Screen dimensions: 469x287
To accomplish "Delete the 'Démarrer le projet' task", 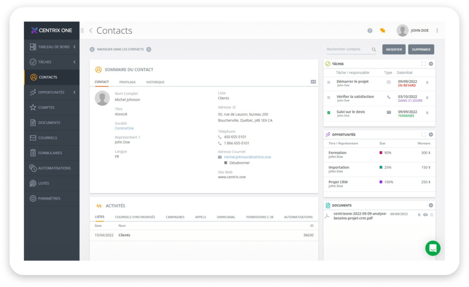I will (x=427, y=82).
